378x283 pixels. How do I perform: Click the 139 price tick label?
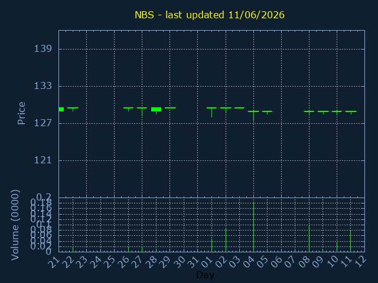pyautogui.click(x=43, y=49)
